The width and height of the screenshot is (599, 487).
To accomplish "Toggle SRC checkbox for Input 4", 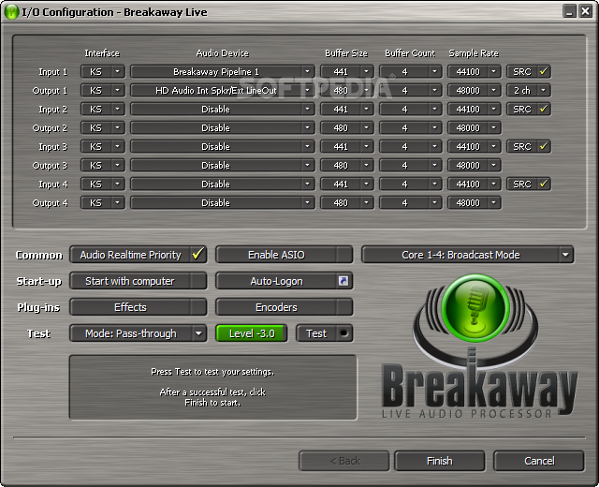I will point(529,184).
